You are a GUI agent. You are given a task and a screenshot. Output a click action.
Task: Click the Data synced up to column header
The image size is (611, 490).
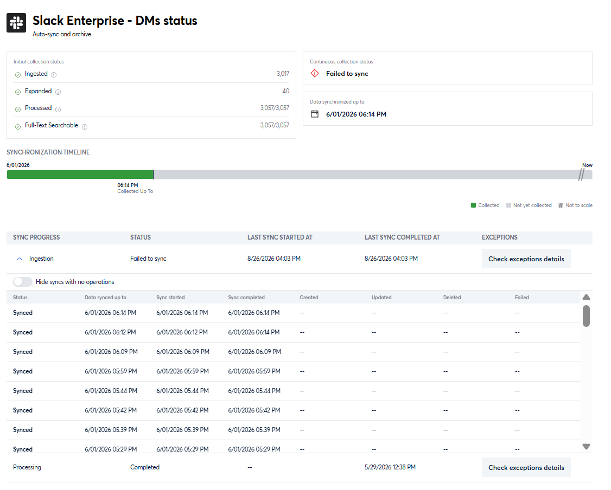pyautogui.click(x=106, y=298)
